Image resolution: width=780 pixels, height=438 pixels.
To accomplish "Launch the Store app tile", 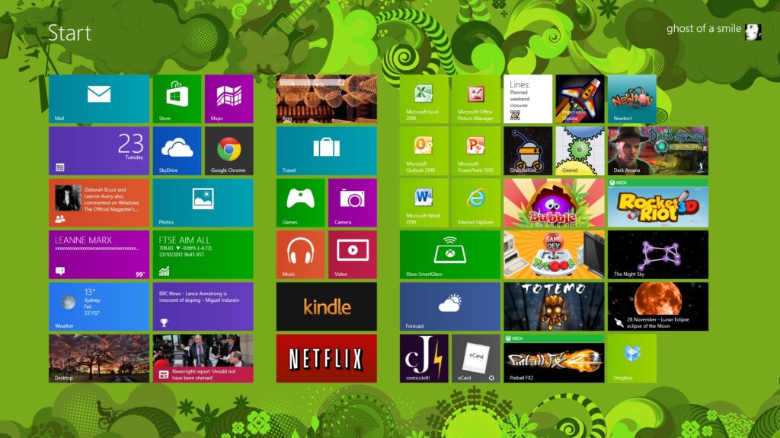I will (177, 99).
